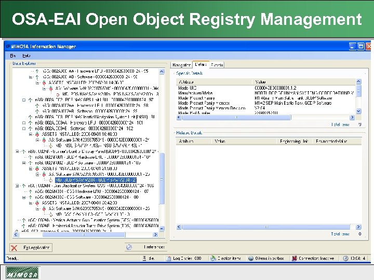
Task: Collapse the Gunner's Control Display Panel node
Action: (17, 151)
